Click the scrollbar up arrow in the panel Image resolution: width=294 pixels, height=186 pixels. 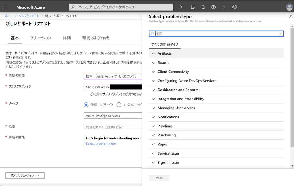click(292, 27)
